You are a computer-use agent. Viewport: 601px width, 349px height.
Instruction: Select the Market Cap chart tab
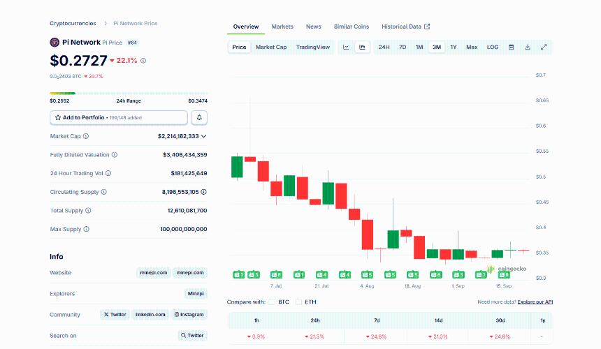point(271,47)
